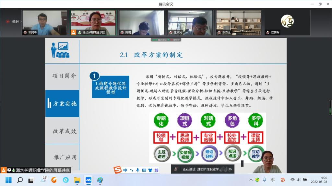Click the Sogou S logo on IME bar
Viewport: 332px width, 186px height.
pyautogui.click(x=117, y=170)
